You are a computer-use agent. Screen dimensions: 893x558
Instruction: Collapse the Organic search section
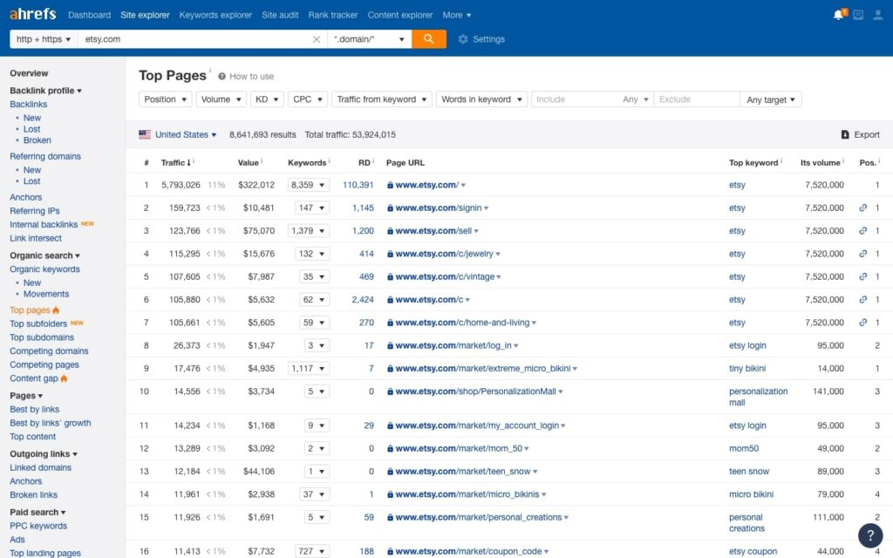[44, 255]
